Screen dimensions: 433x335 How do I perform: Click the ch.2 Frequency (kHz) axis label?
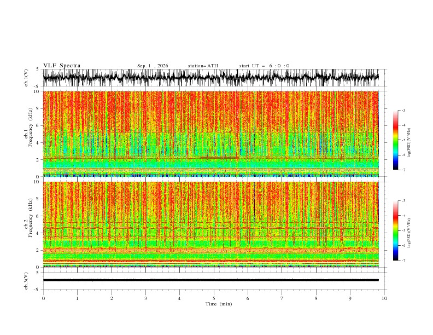(x=28, y=224)
